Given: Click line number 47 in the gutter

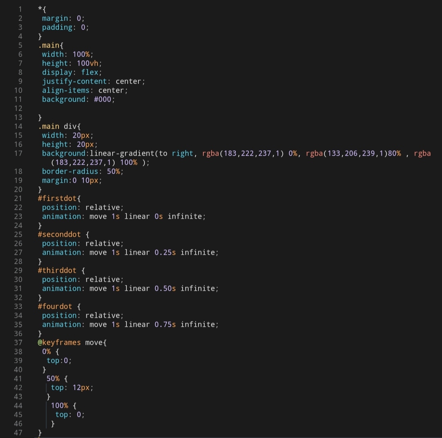Looking at the screenshot, I should (18, 433).
